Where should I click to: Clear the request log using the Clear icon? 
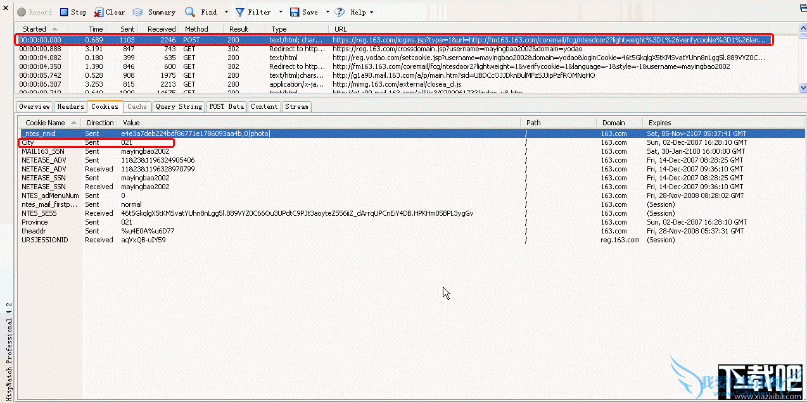(99, 11)
